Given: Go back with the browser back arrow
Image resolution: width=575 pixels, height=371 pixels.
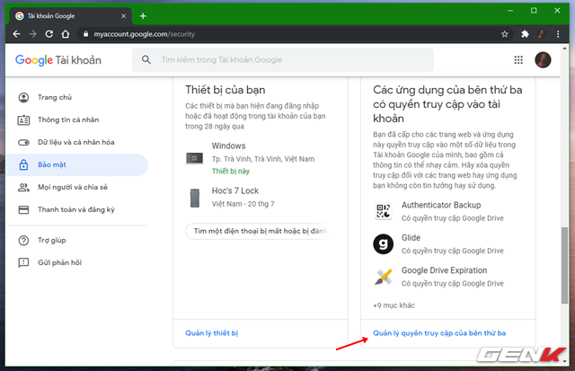Looking at the screenshot, I should pos(16,34).
